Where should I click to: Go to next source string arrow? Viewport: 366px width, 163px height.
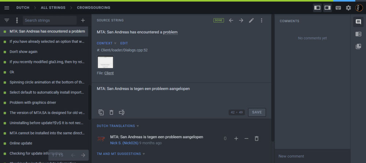coord(241,20)
